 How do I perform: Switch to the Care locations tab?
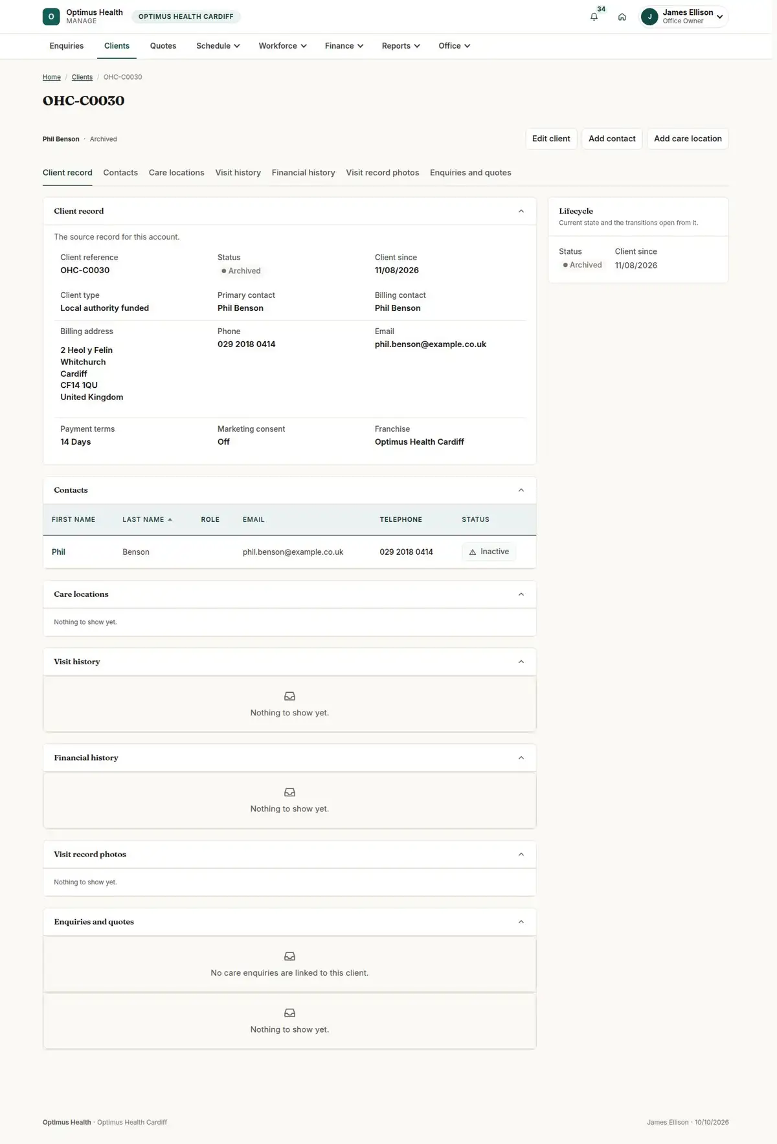click(176, 173)
